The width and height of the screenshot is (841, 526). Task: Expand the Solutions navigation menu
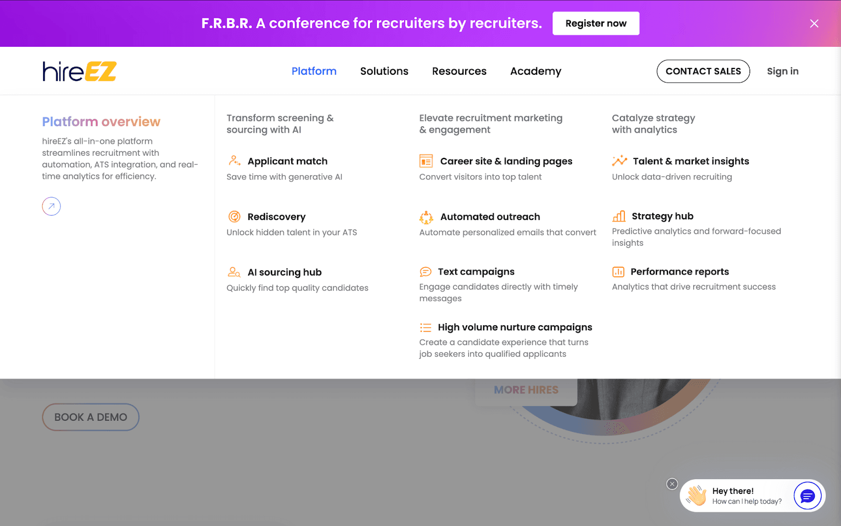384,71
